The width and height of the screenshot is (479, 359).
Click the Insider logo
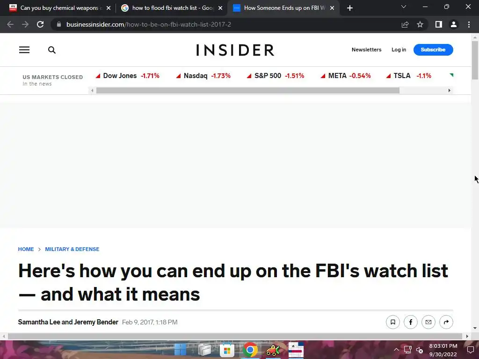click(235, 50)
